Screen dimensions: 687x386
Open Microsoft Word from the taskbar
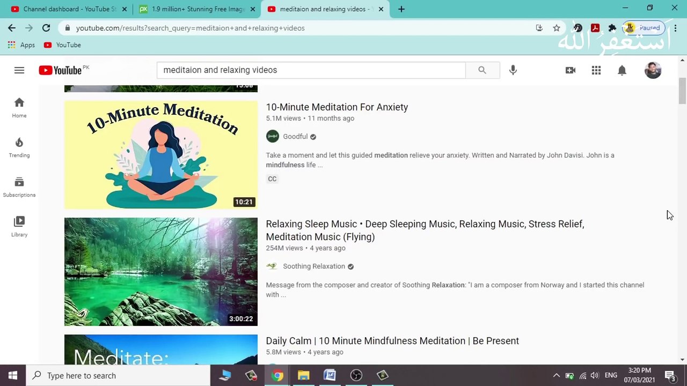tap(330, 375)
